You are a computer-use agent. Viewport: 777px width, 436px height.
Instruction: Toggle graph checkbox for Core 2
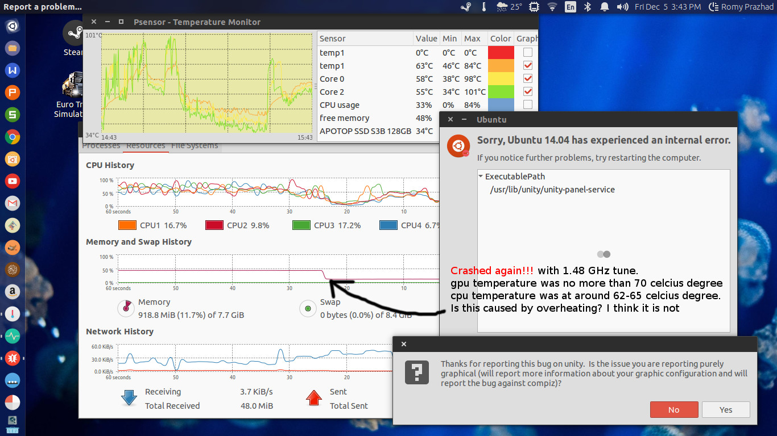click(528, 92)
